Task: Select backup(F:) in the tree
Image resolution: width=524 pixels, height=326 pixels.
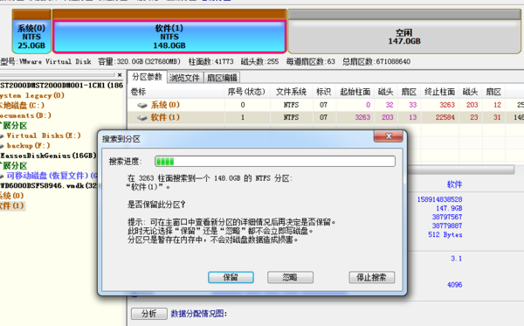Action: click(x=29, y=146)
